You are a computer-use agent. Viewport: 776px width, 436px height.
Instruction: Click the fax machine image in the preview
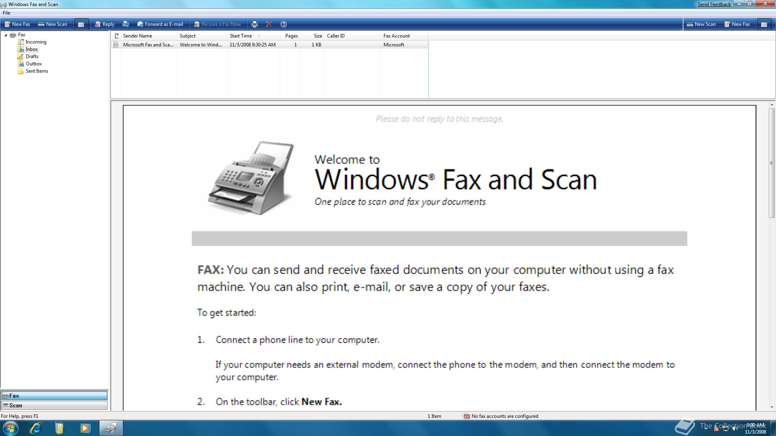pos(251,178)
